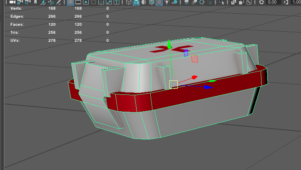
Task: Click the Gamma half-circle icon
Action: click(286, 2)
